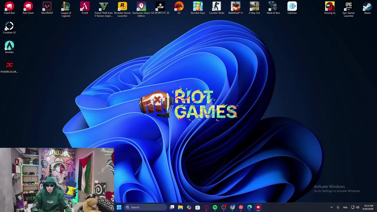Launch the FiveM desktop icon
377x212 pixels.
tap(85, 8)
